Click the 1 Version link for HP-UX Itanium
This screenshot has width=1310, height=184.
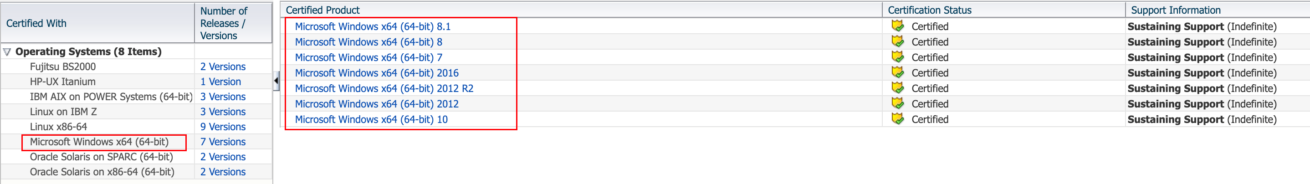[x=220, y=82]
